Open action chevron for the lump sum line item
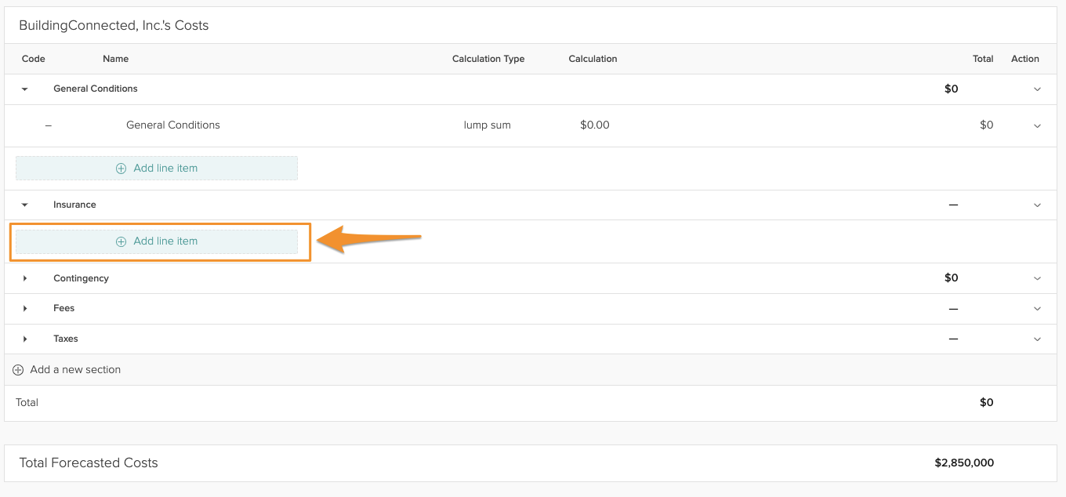Image resolution: width=1066 pixels, height=497 pixels. 1037,125
